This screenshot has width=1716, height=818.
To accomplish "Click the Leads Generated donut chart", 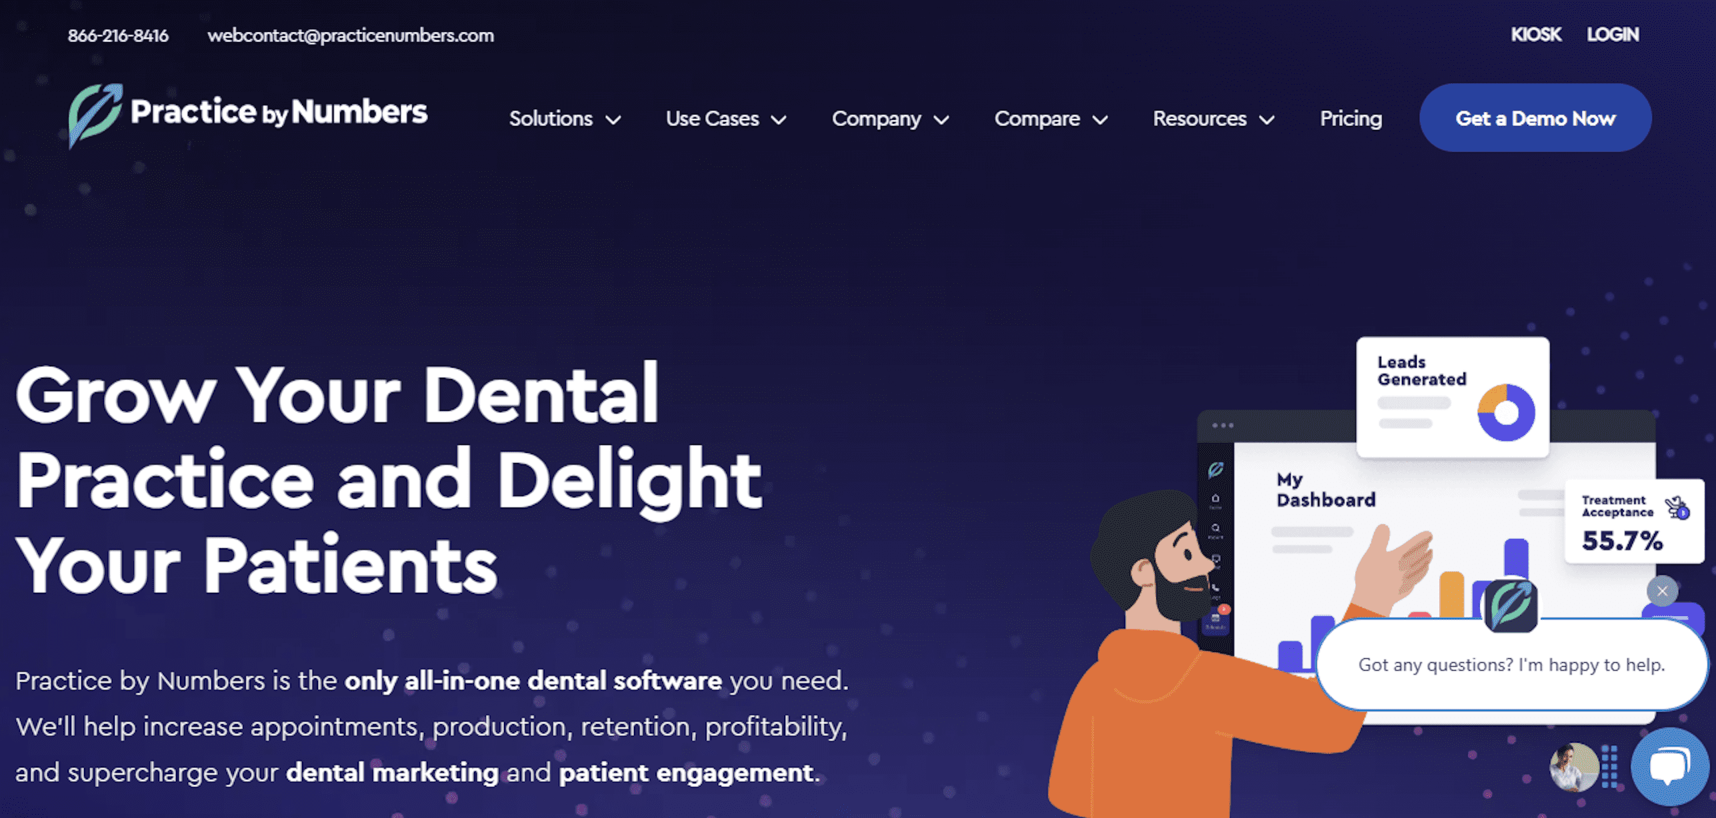I will (1506, 412).
